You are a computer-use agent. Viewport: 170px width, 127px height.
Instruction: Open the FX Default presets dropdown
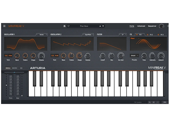(134, 56)
